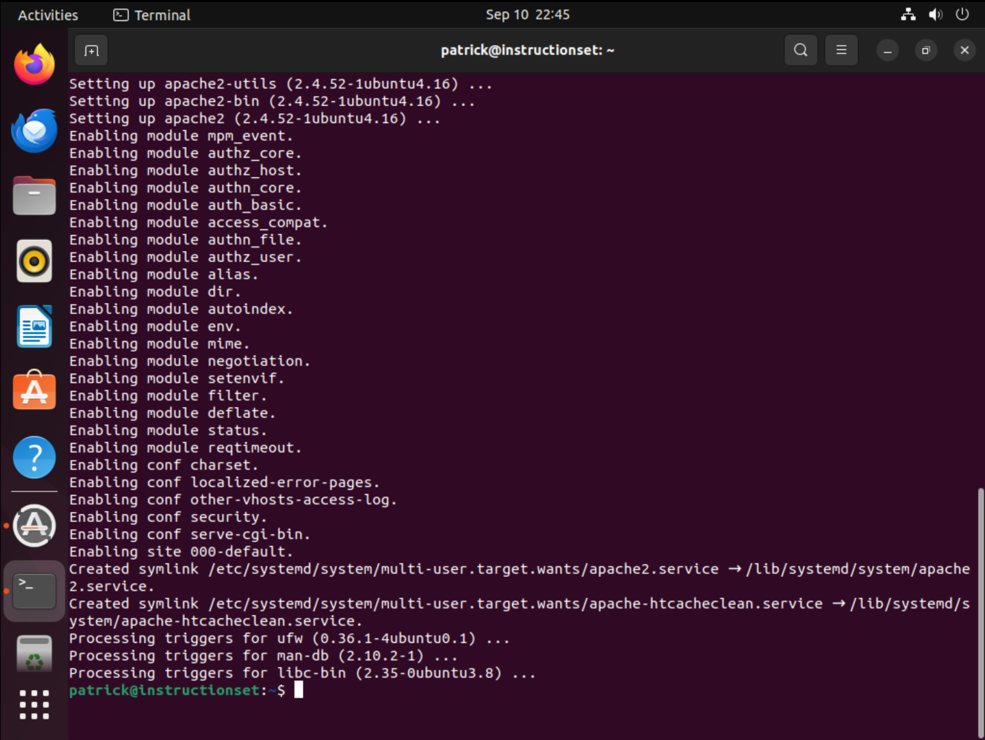Open the clock and calendar menu
This screenshot has width=985, height=740.
(x=527, y=15)
